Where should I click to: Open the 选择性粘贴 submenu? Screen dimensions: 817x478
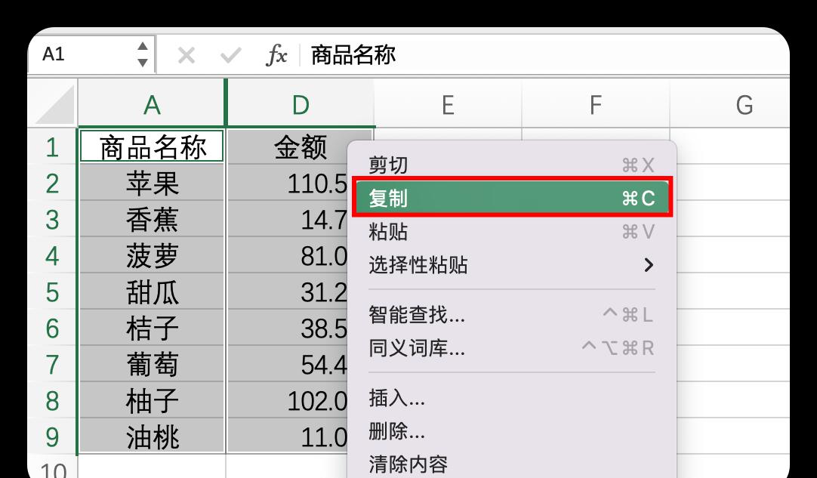coord(512,265)
